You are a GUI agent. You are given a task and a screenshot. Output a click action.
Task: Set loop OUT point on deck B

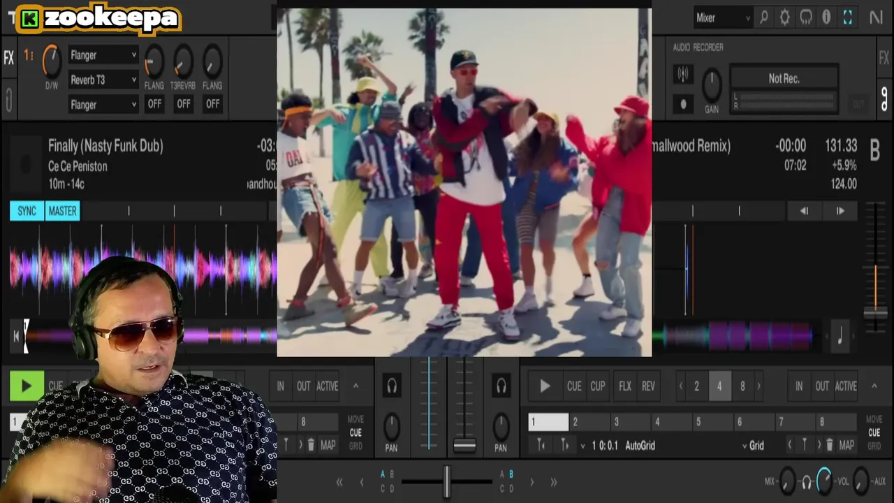[822, 386]
